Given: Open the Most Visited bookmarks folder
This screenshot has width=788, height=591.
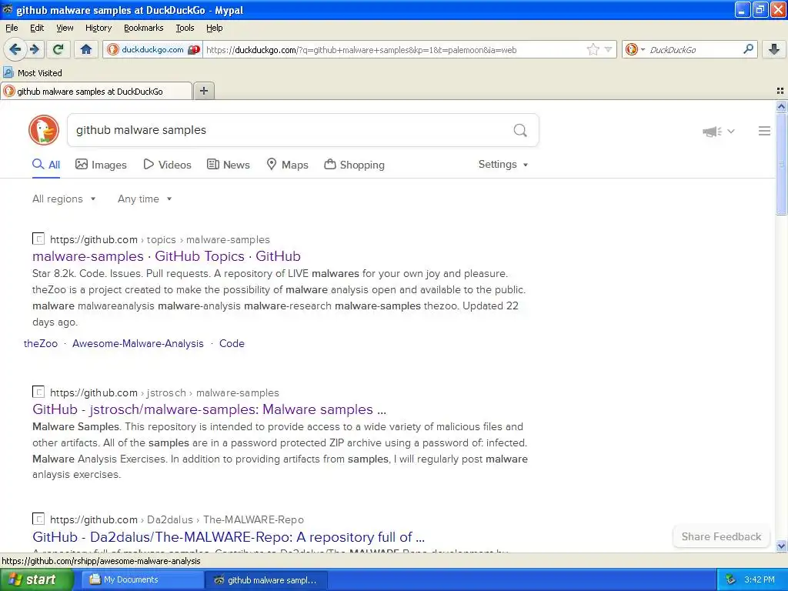Looking at the screenshot, I should (x=32, y=73).
